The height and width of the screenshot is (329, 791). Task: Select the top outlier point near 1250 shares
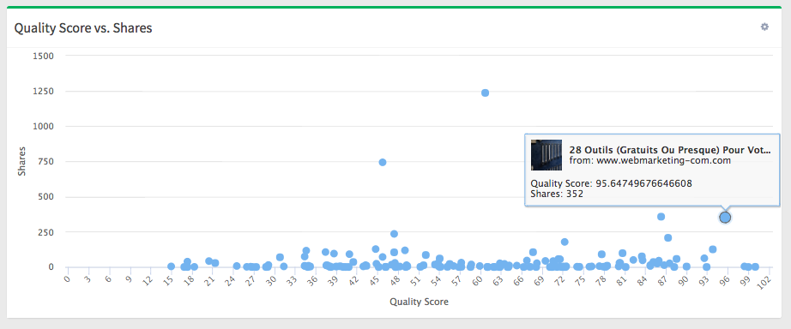pyautogui.click(x=486, y=93)
